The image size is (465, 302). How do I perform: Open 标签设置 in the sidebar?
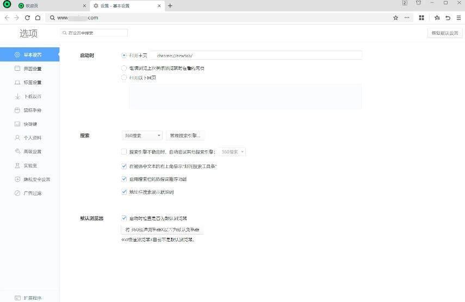coord(30,83)
